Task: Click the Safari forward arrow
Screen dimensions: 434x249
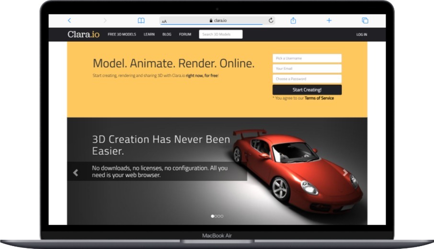Action: tap(105, 21)
